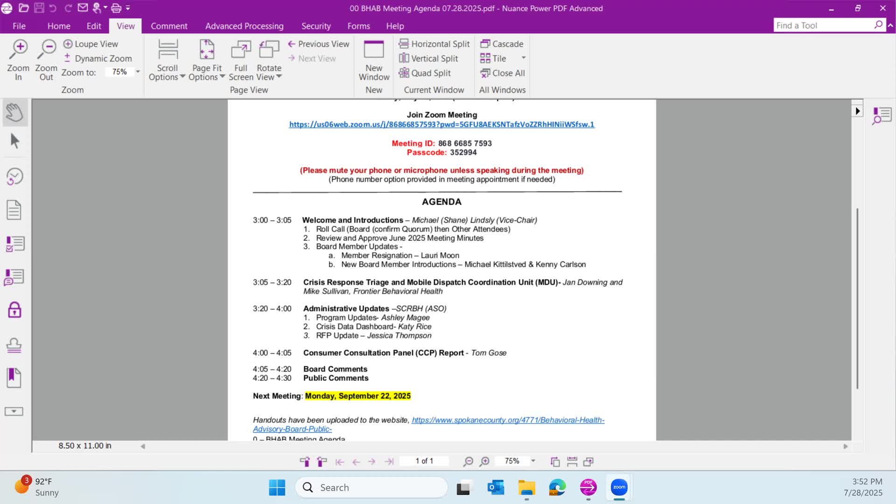Open the Advanced Processing tab
This screenshot has width=896, height=504.
click(x=244, y=26)
